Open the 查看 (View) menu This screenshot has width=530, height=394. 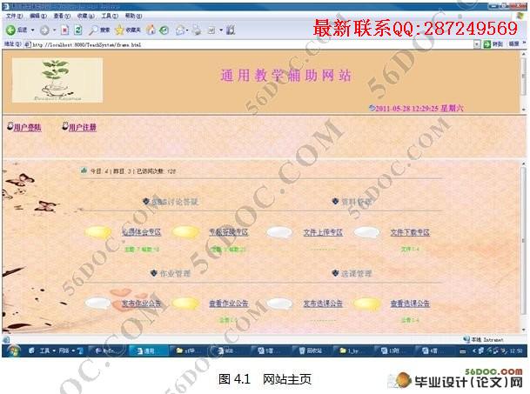pyautogui.click(x=62, y=16)
